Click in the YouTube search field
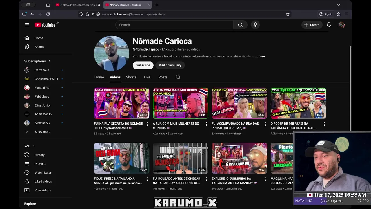Screen dimensions: 371x209 click(174, 25)
